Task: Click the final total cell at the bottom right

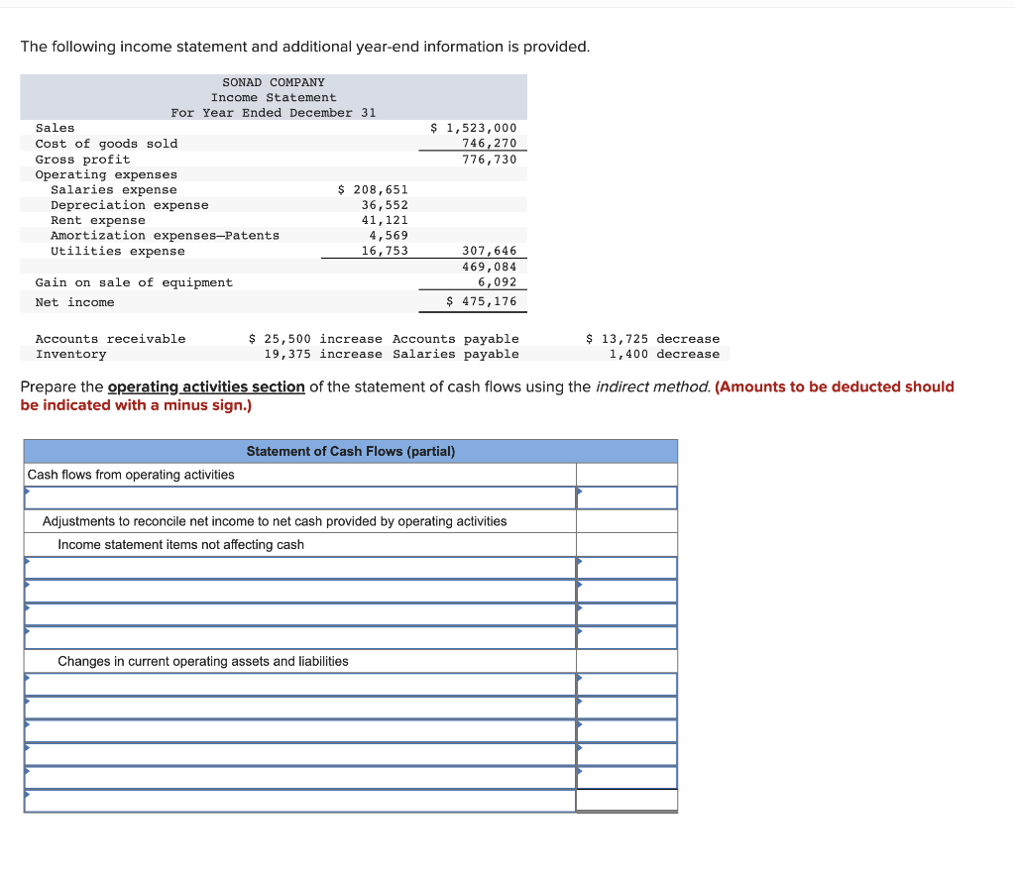Action: pos(625,800)
